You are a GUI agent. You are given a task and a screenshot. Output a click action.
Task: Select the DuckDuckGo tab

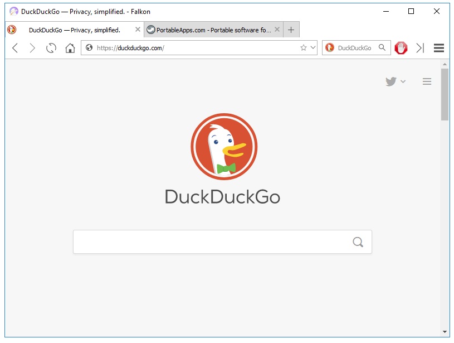point(74,30)
